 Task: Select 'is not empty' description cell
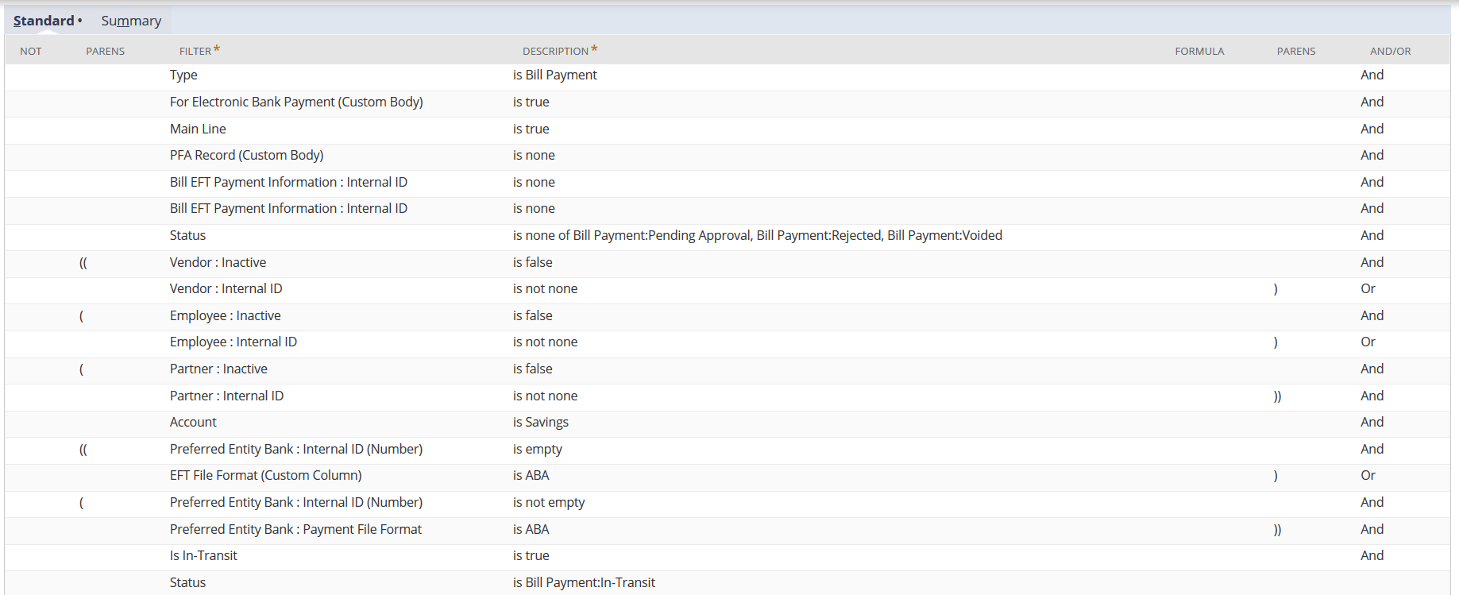pyautogui.click(x=548, y=502)
